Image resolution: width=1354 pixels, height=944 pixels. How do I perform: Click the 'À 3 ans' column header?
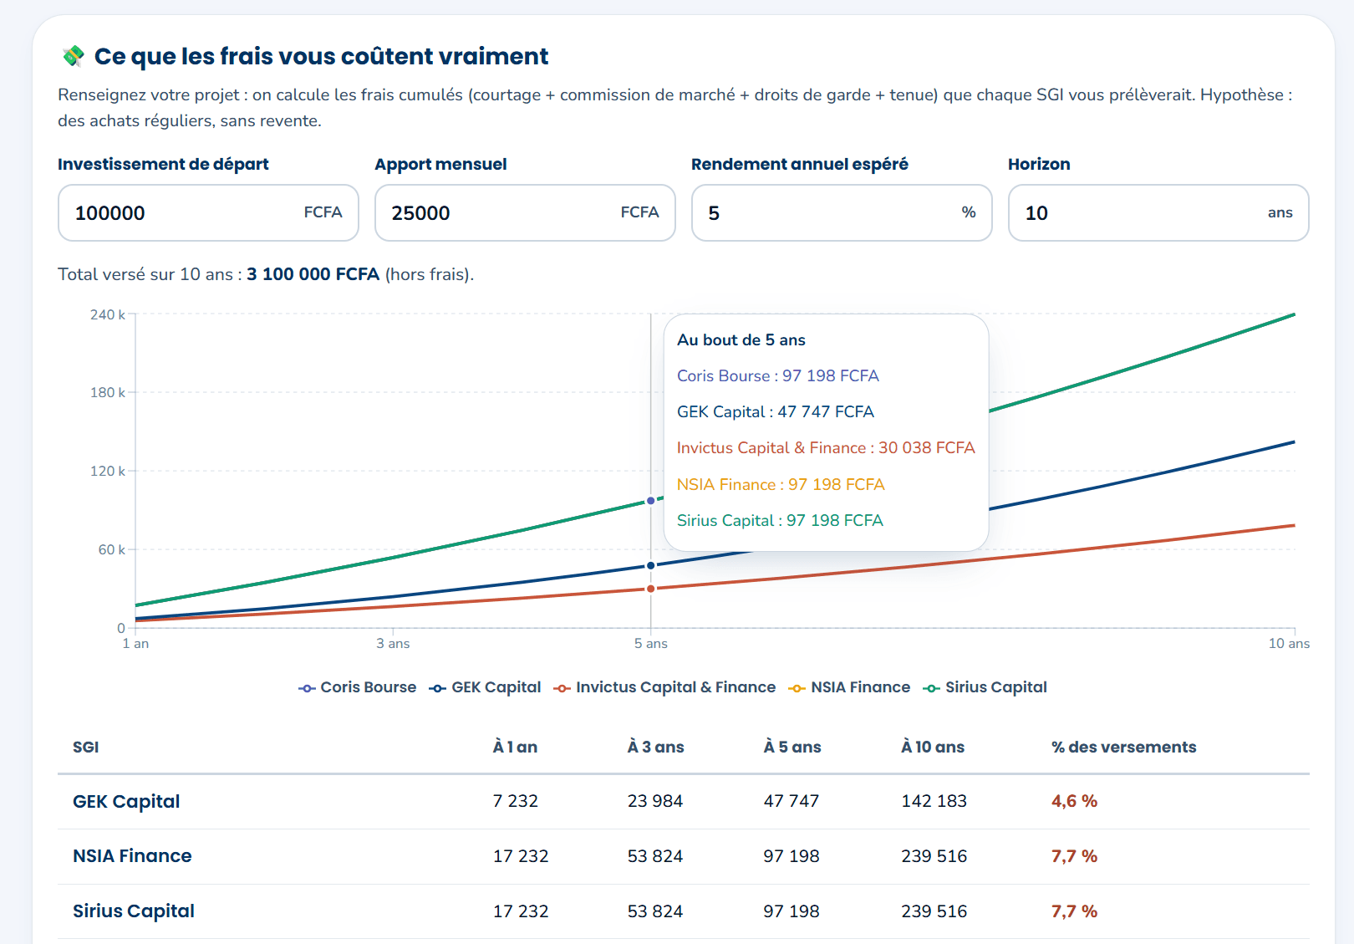(656, 748)
